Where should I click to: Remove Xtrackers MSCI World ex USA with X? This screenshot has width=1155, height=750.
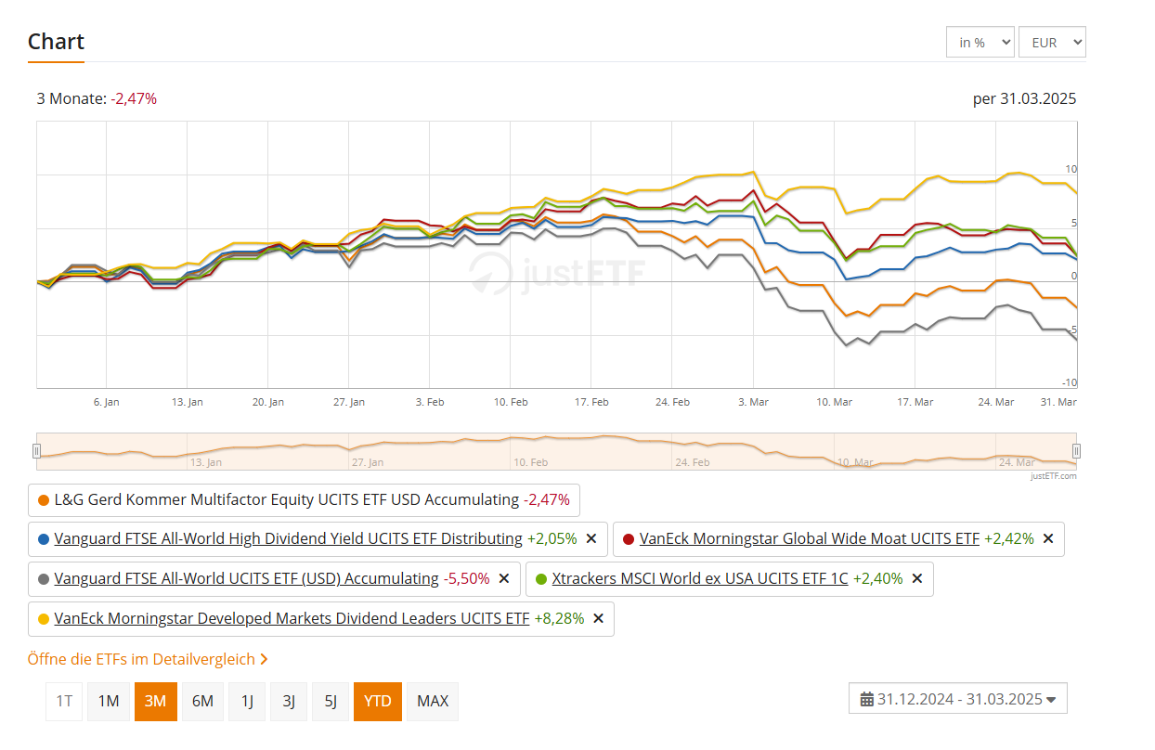click(917, 578)
